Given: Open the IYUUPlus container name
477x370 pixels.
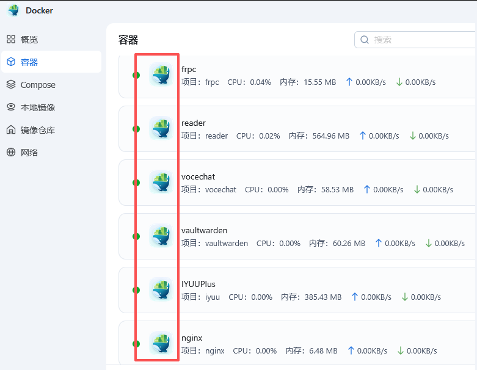Looking at the screenshot, I should point(198,285).
